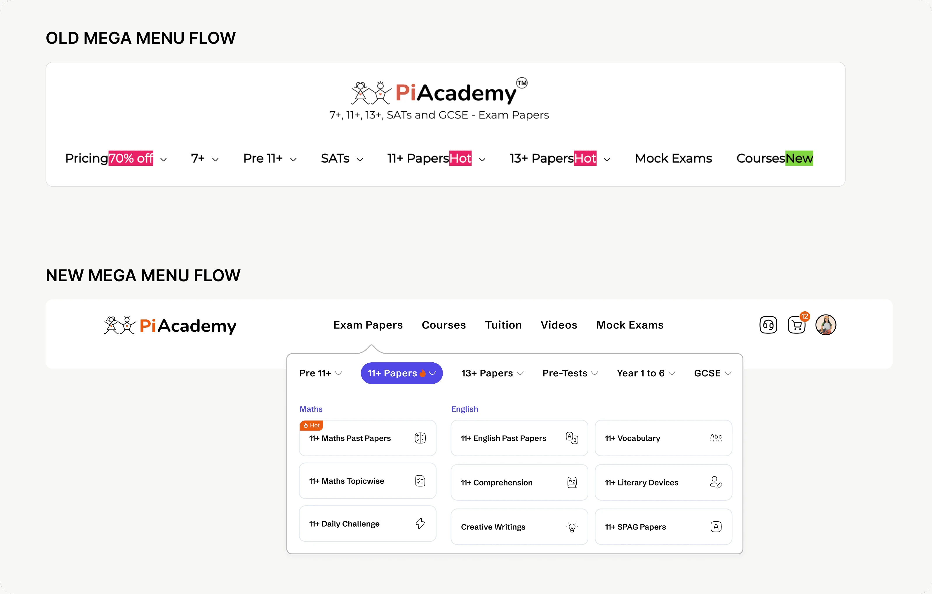Click the A/B icon on English Past Papers
This screenshot has width=932, height=594.
(572, 438)
